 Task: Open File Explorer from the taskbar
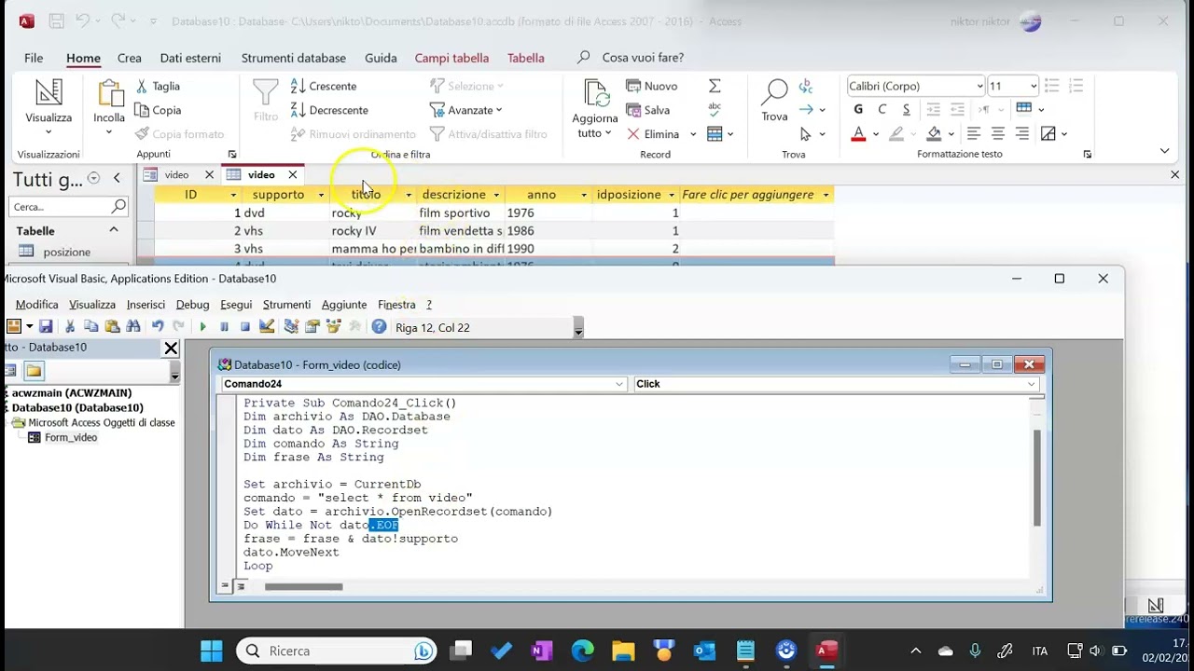(623, 650)
